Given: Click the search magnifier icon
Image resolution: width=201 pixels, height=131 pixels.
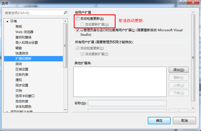Looking at the screenshot, I should [x=65, y=13].
